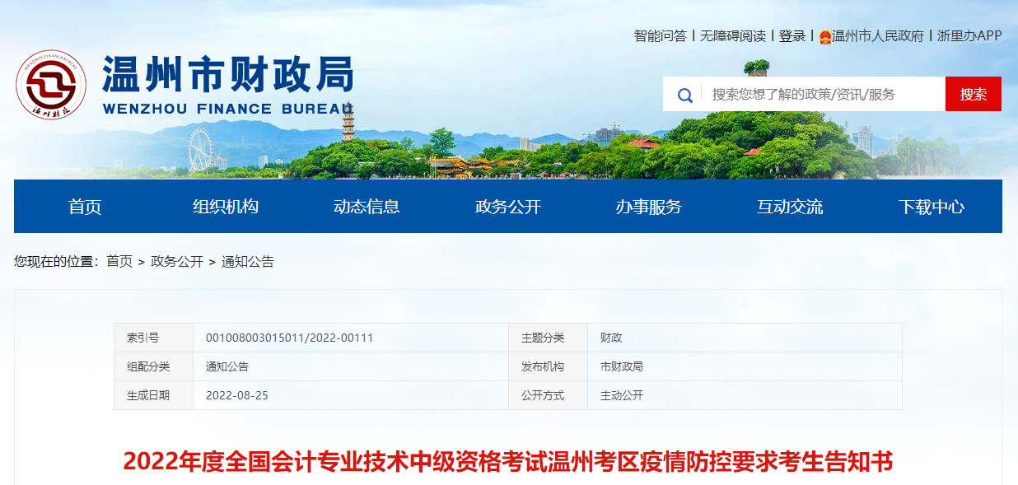Open the 浙里办APP link
This screenshot has height=485, width=1018.
point(970,35)
